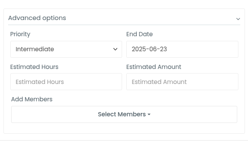The width and height of the screenshot is (248, 141).
Task: Focus the Estimated Amount input
Action: coord(182,82)
